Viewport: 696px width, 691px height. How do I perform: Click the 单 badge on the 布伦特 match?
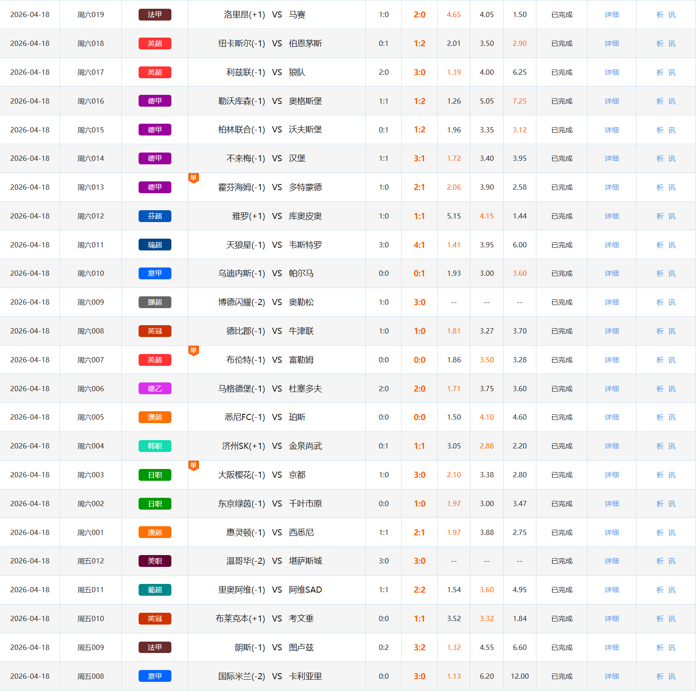pyautogui.click(x=193, y=351)
